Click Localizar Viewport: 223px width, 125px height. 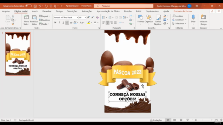[178, 16]
